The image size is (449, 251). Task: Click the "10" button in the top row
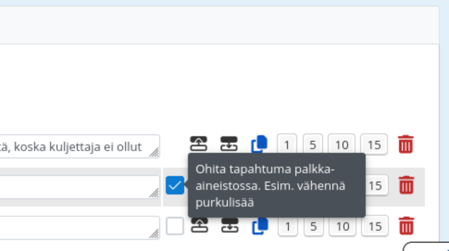pyautogui.click(x=342, y=144)
